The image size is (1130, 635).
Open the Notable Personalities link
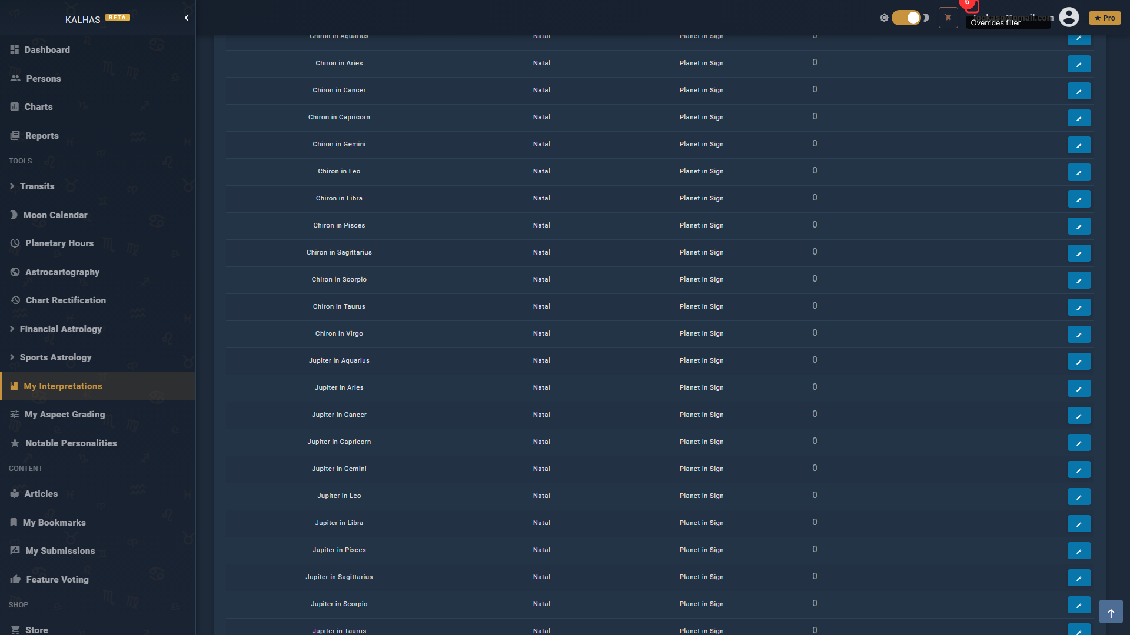click(71, 443)
